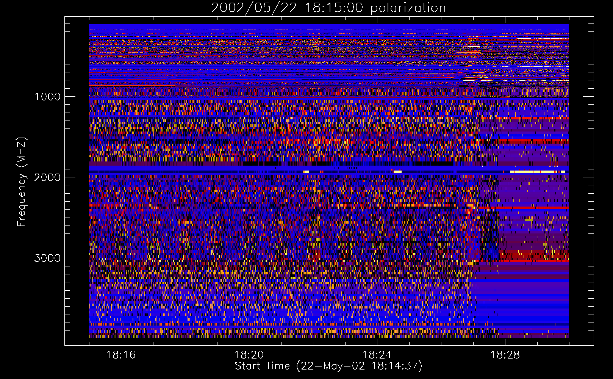The height and width of the screenshot is (379, 613).
Task: Click the 'Start Time (22-May-02 18:14:37)' label
Action: coord(328,366)
